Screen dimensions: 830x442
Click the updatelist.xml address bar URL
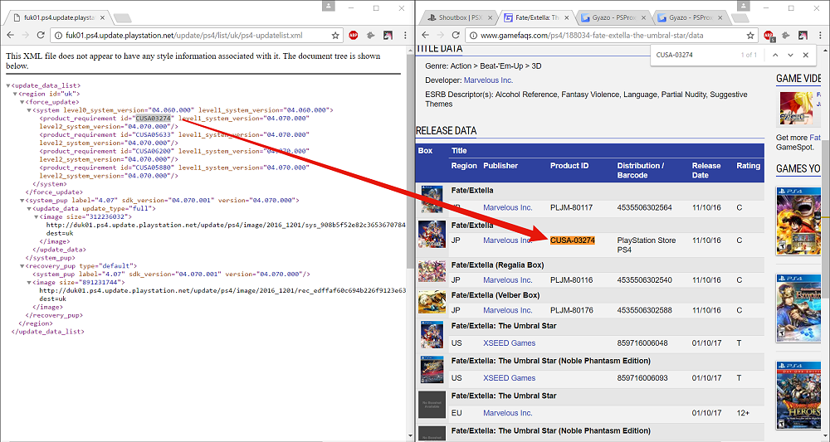pos(184,36)
